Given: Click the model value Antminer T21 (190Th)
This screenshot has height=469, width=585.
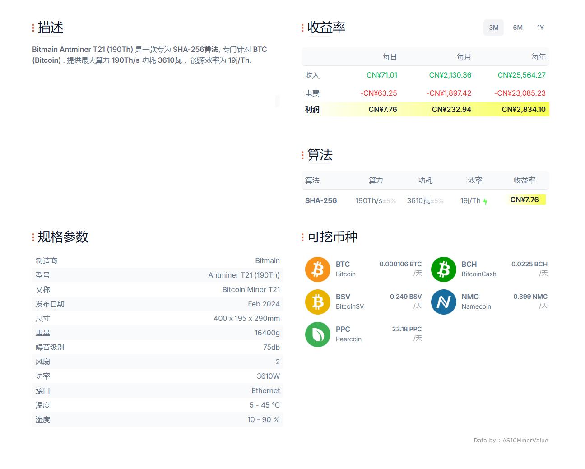Looking at the screenshot, I should click(x=244, y=275).
